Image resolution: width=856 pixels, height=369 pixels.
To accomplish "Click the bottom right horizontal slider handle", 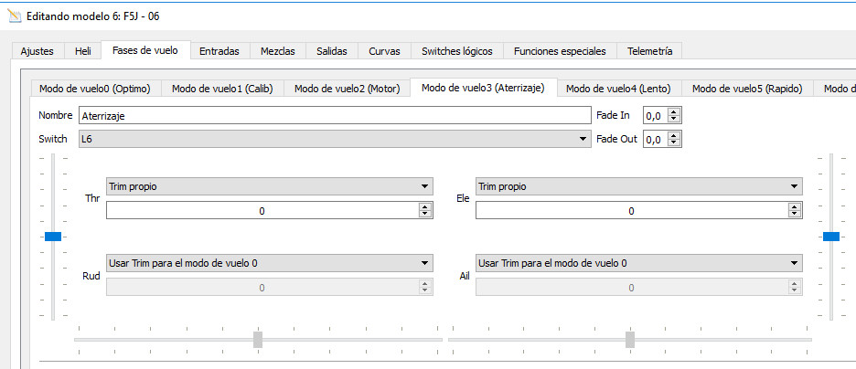I will coord(630,340).
